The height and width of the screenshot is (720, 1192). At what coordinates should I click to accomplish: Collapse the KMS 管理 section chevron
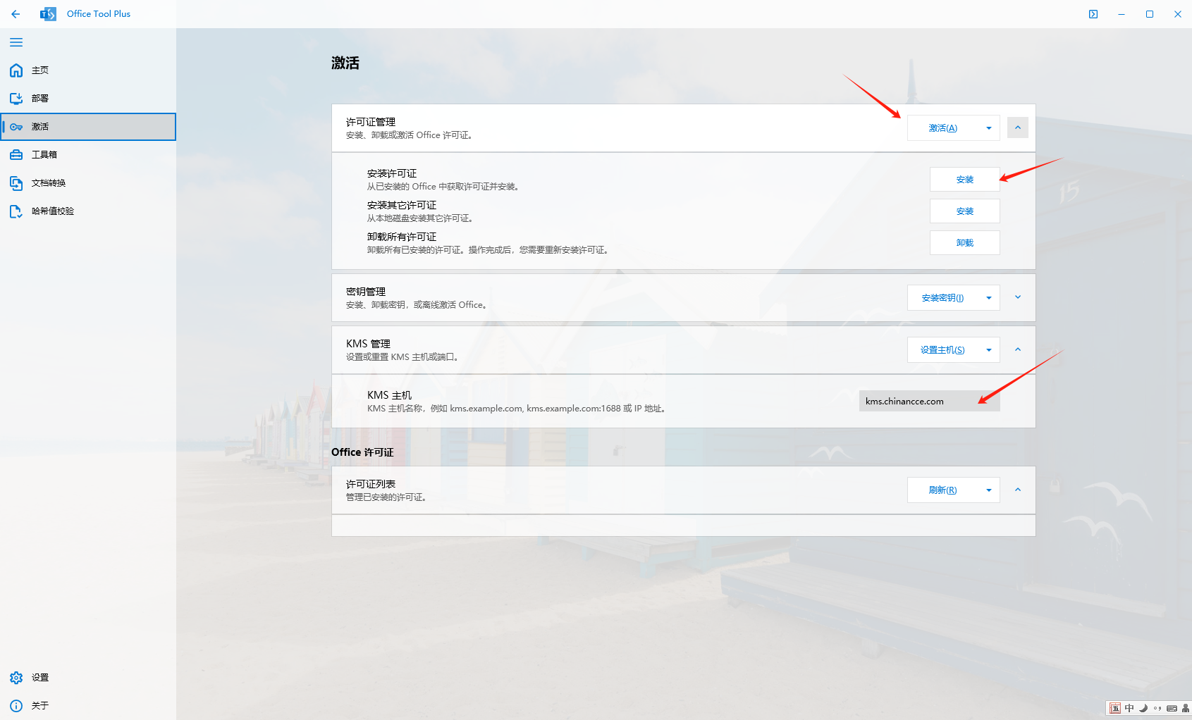click(1018, 349)
